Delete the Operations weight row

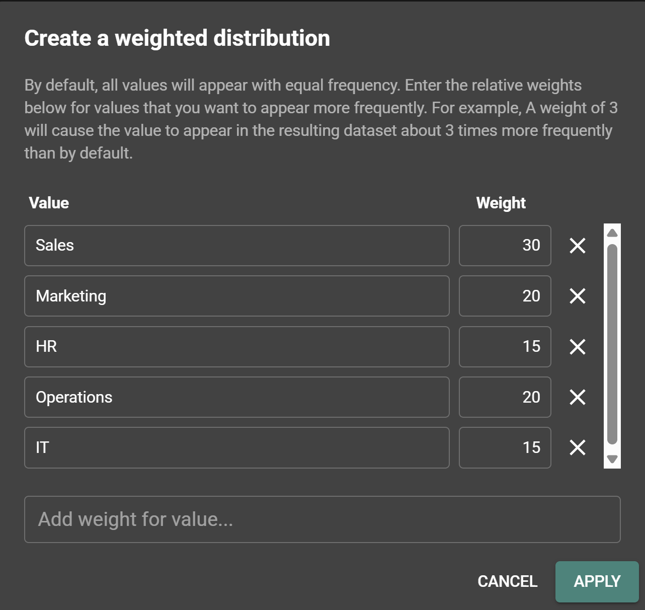click(578, 397)
